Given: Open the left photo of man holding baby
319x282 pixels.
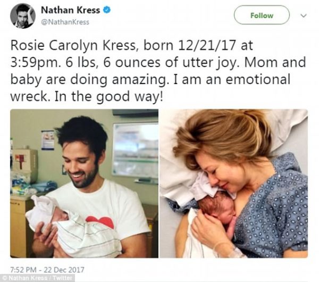Looking at the screenshot, I should click(84, 184).
